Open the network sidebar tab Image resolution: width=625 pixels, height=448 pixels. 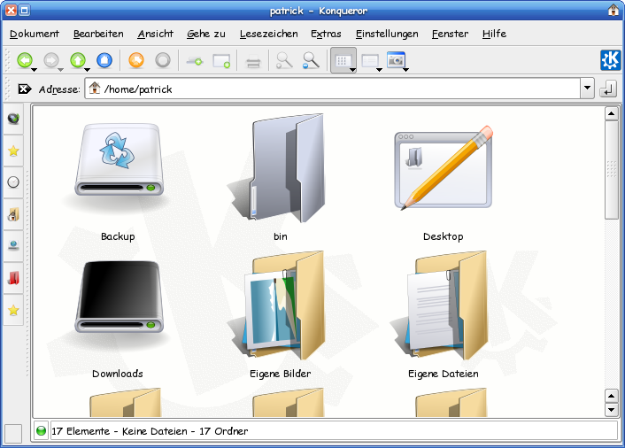(13, 245)
